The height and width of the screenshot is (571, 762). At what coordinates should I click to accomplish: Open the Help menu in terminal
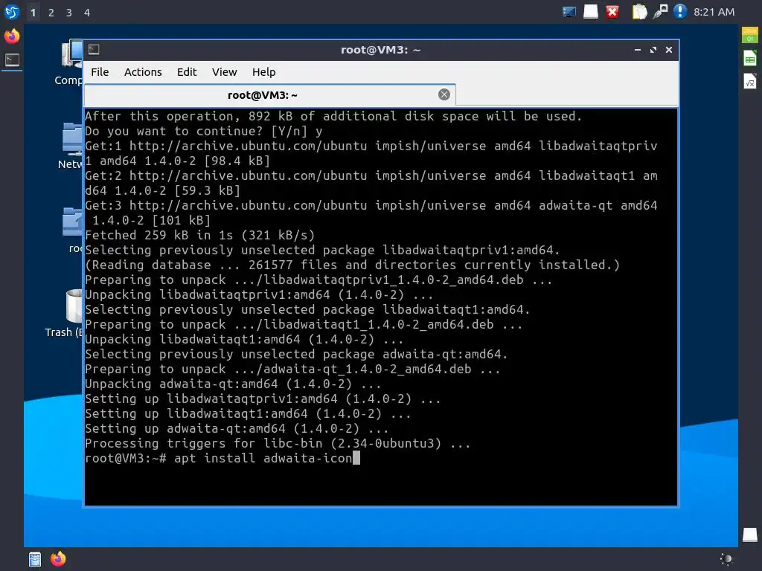tap(264, 72)
